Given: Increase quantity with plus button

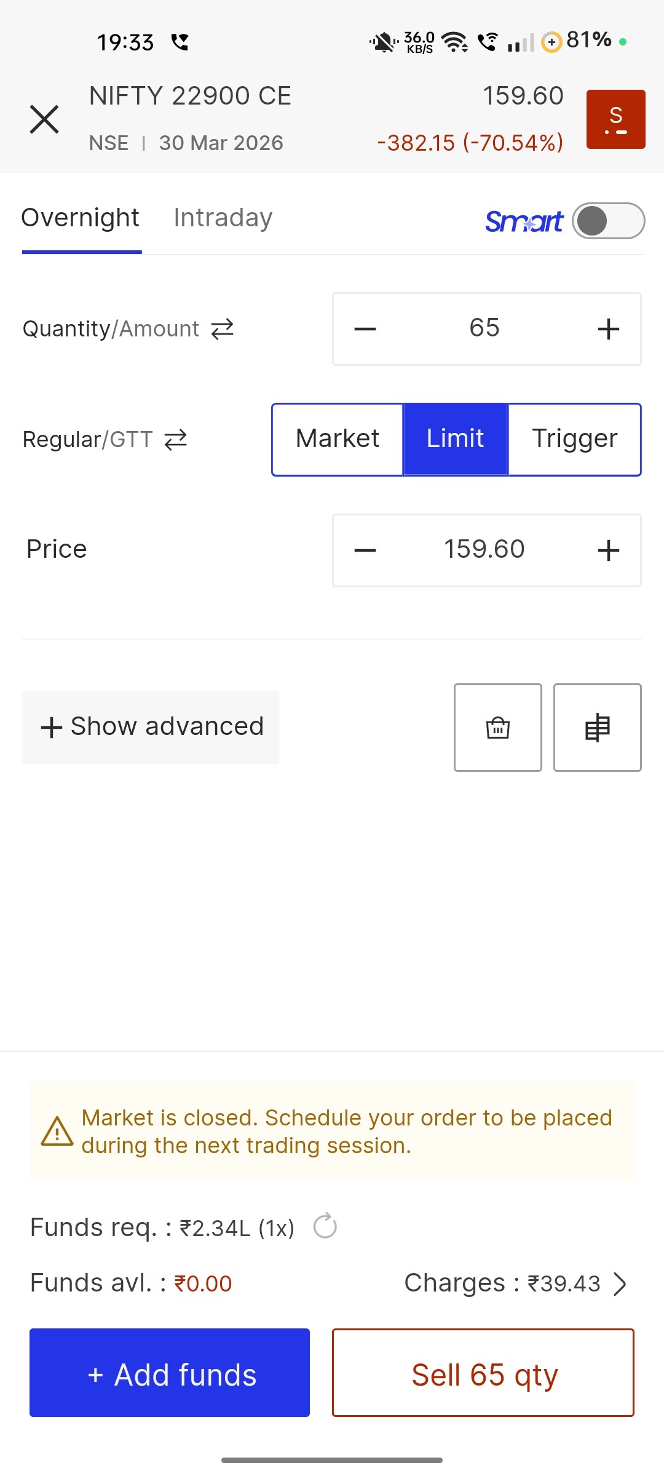Looking at the screenshot, I should [608, 329].
